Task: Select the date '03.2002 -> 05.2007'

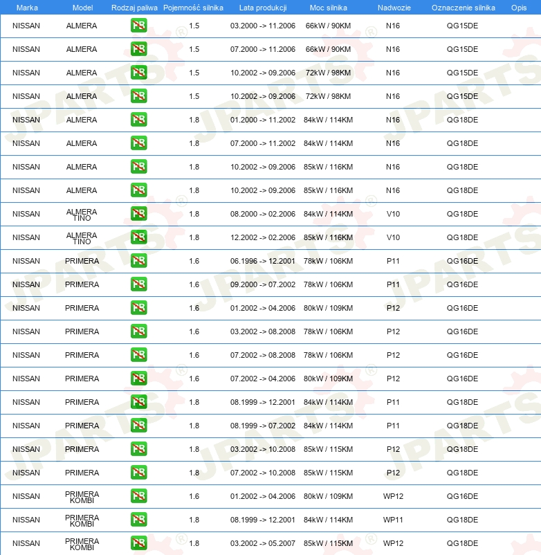Action: 263,543
